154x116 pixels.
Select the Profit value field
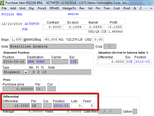(113, 27)
